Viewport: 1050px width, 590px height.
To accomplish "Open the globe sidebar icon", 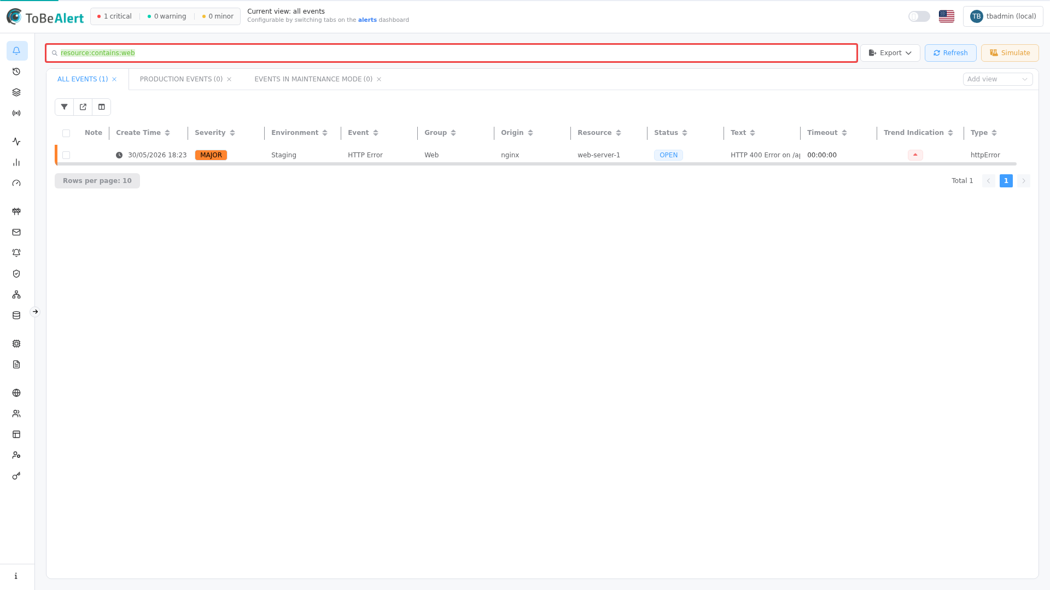I will point(16,393).
